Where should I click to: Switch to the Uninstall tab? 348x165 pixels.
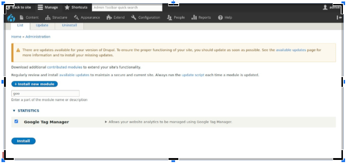coord(69,25)
